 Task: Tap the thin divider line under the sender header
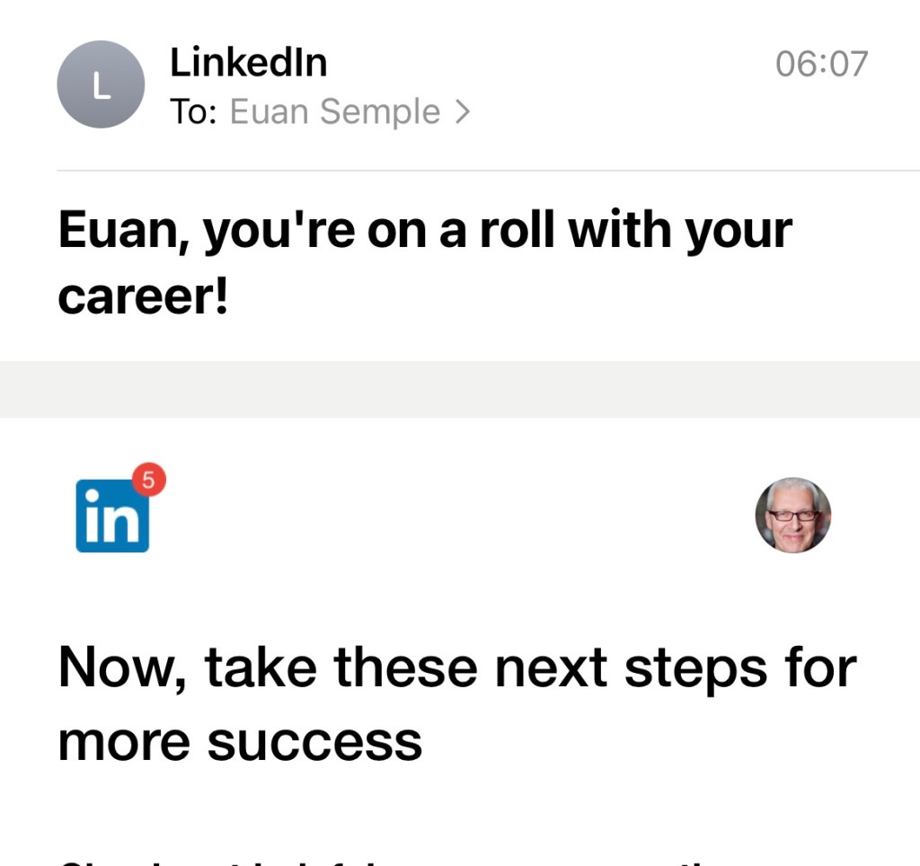[x=485, y=170]
